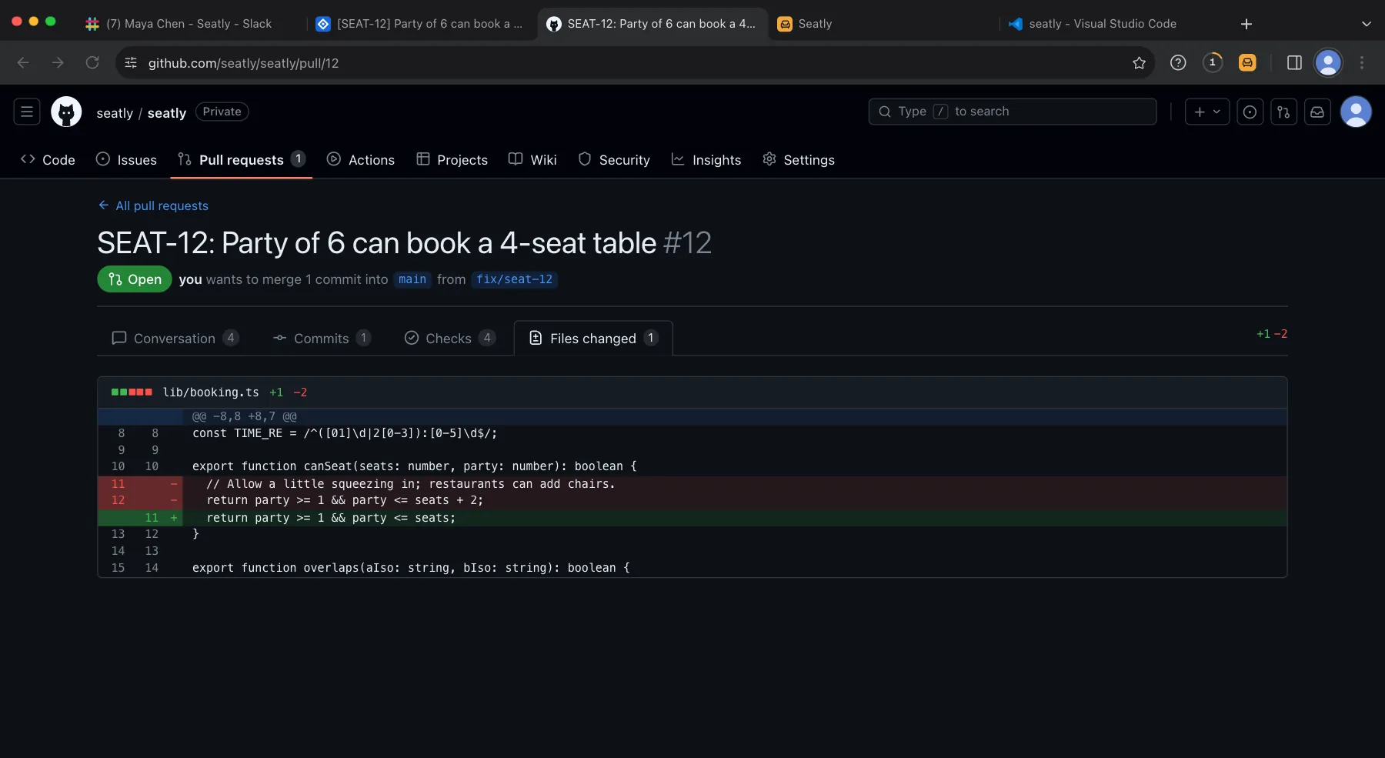The width and height of the screenshot is (1385, 758).
Task: Open the Security tab
Action: (x=614, y=159)
